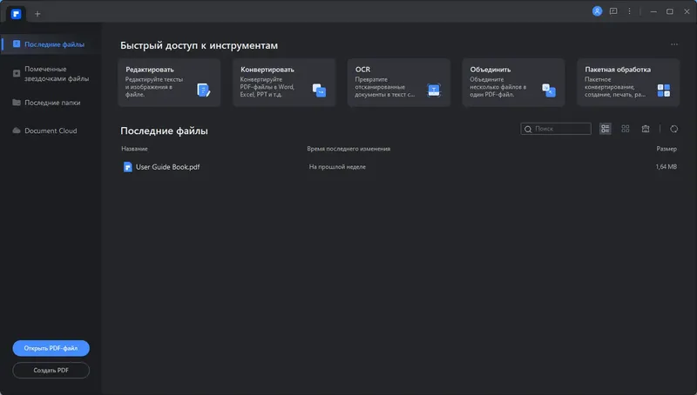Switch to grid thumbnail view
The height and width of the screenshot is (395, 697).
coord(626,129)
